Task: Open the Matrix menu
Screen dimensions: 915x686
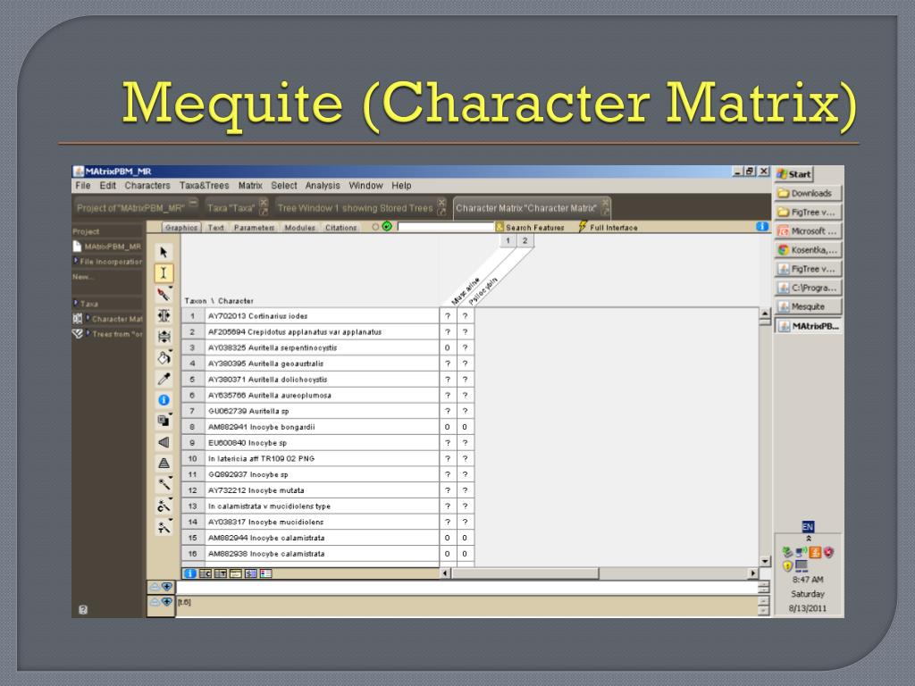Action: [x=250, y=186]
